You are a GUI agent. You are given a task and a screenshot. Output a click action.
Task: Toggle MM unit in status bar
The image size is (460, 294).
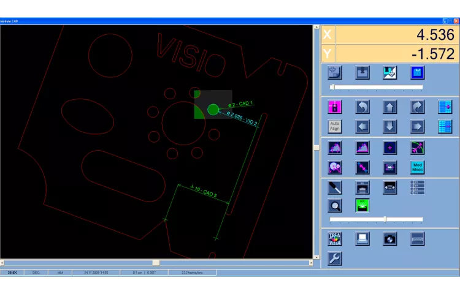click(60, 272)
